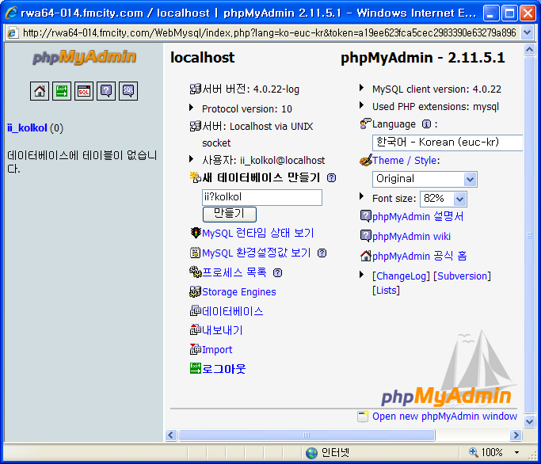Open the Font size dropdown showing 82%

[x=444, y=199]
